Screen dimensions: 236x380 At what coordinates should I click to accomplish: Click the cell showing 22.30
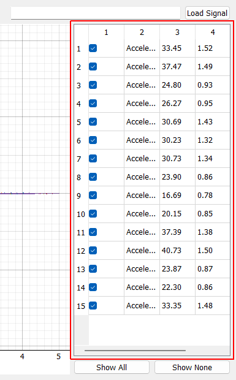[x=177, y=287]
